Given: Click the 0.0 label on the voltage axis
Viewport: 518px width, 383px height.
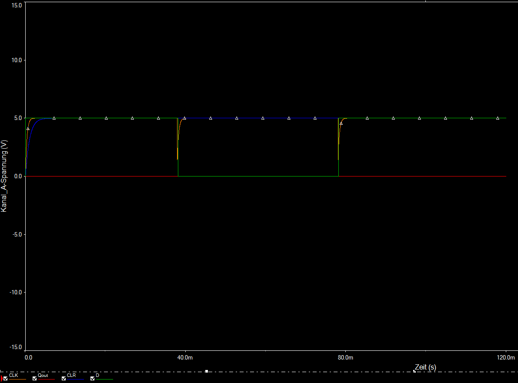Looking at the screenshot, I should click(18, 177).
